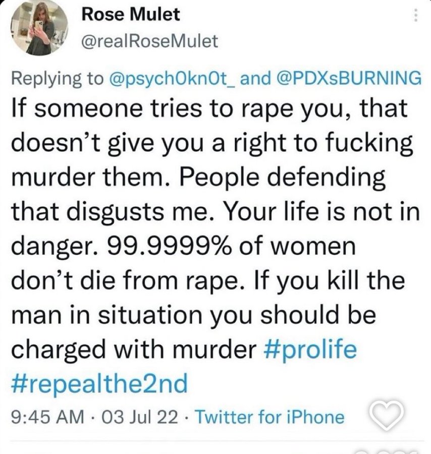Open the three-dot more options menu
431x454 pixels.
pos(416,16)
